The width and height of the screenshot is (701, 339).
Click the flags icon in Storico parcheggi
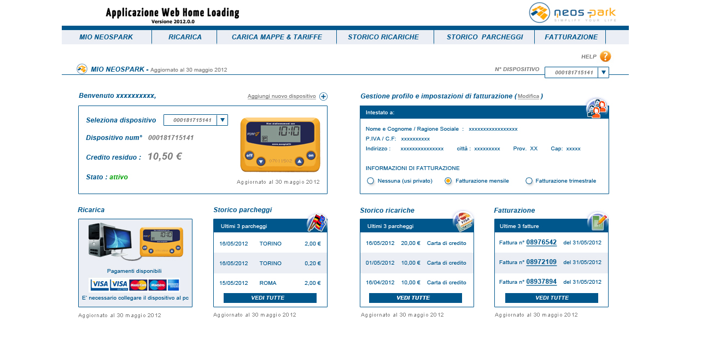pyautogui.click(x=317, y=223)
